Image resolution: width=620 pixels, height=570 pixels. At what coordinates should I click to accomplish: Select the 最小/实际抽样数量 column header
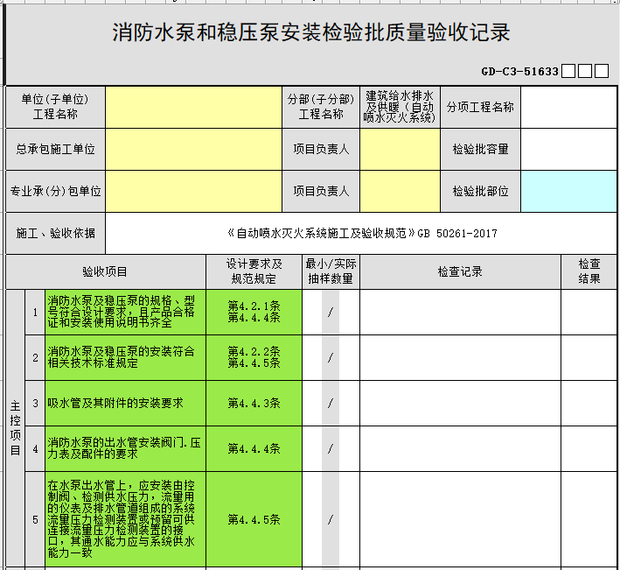331,271
